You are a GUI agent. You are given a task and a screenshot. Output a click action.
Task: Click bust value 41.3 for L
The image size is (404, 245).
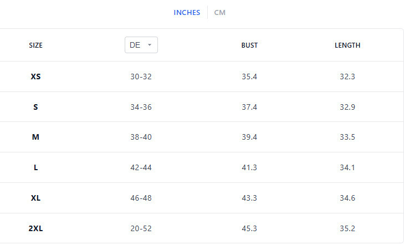point(249,167)
